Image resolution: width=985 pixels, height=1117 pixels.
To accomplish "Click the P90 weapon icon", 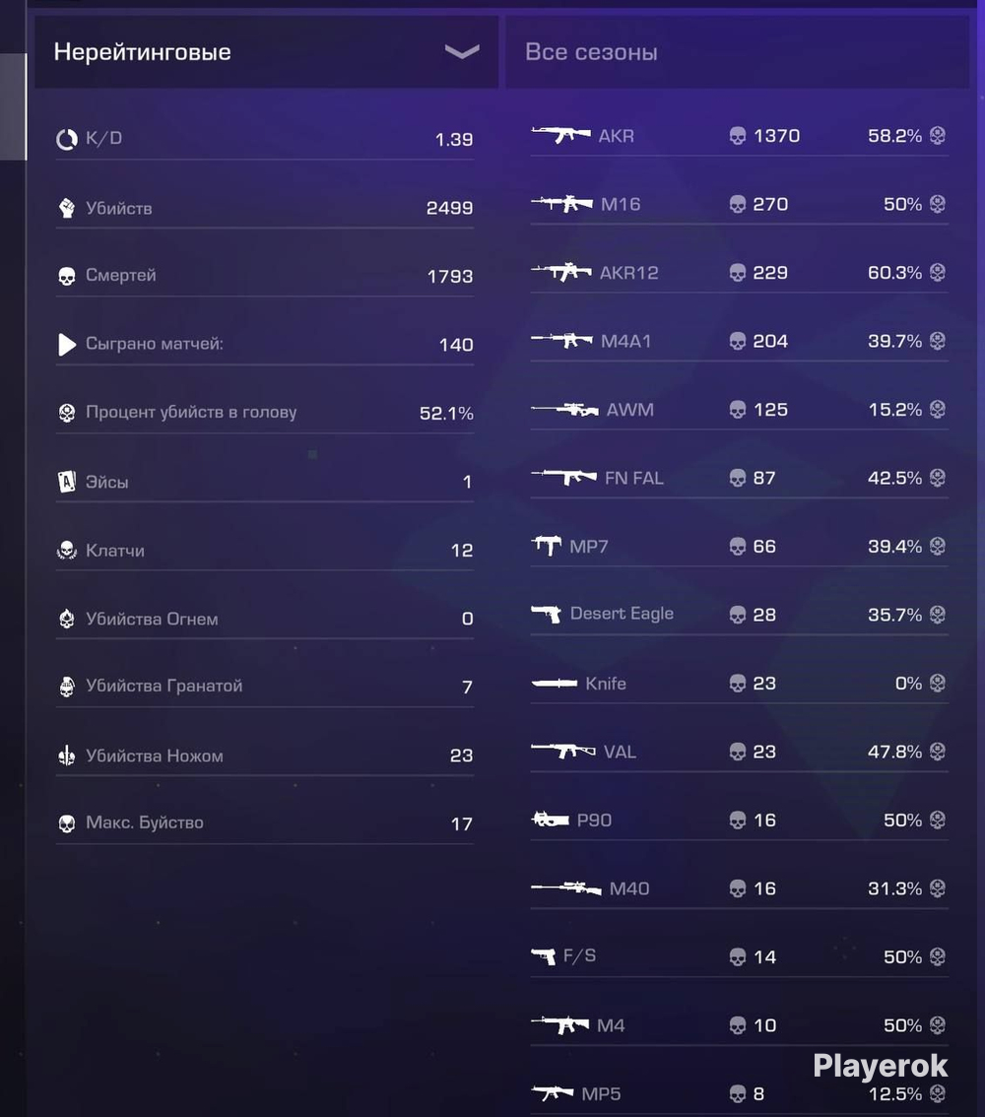I will point(550,820).
